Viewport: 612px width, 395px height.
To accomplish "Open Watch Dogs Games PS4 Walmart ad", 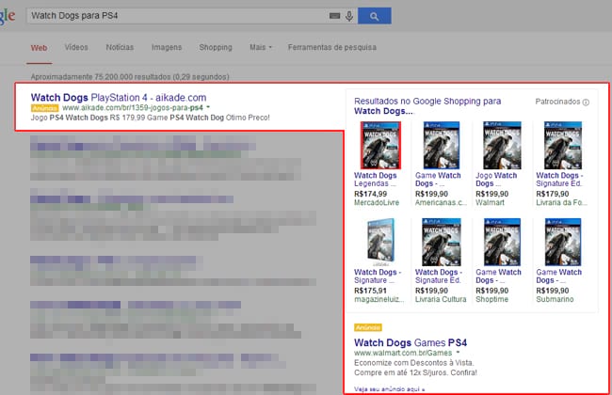I will (411, 342).
